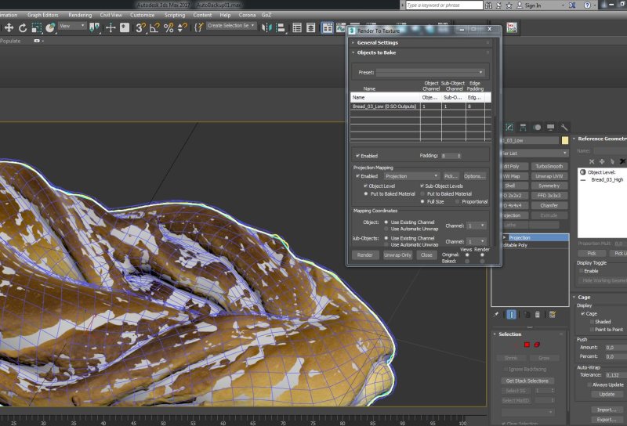Open the Utilities wrench tab icon
Viewport: 627px width, 426px height.
coord(564,127)
